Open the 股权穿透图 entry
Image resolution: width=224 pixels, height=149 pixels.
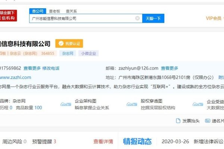pyautogui.click(x=152, y=101)
